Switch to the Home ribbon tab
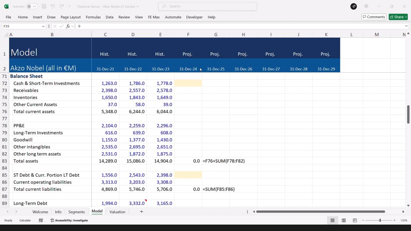The height and width of the screenshot is (231, 411). (23, 17)
